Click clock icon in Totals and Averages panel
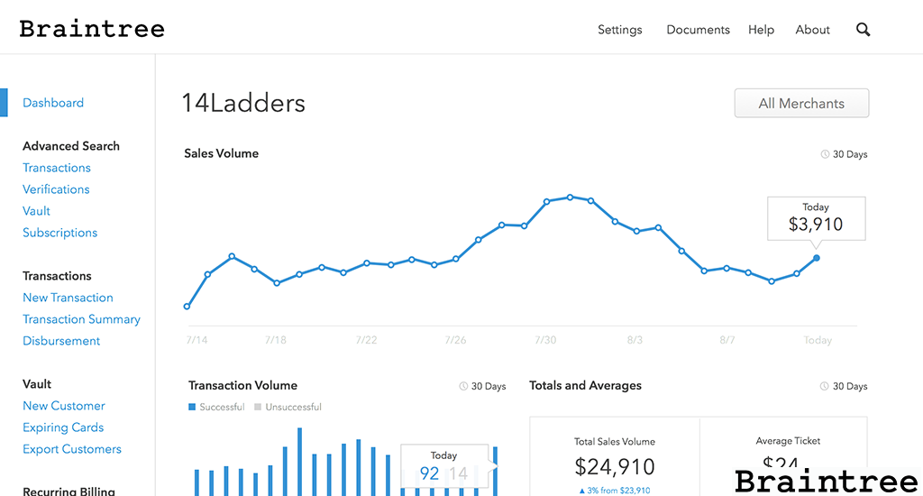 coord(825,386)
